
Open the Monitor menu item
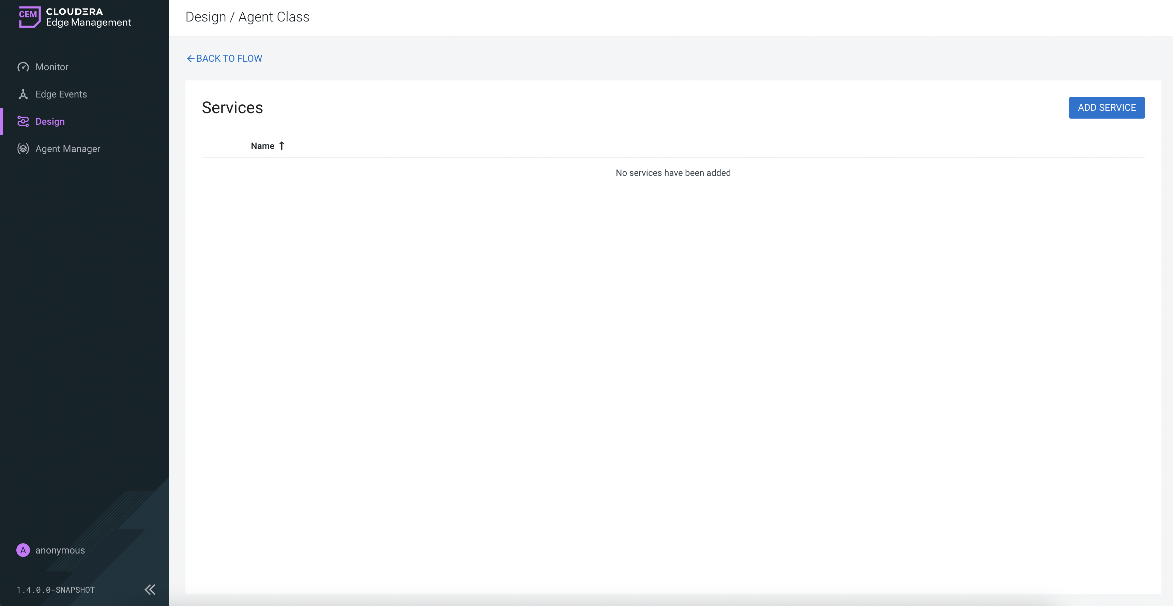pyautogui.click(x=52, y=67)
